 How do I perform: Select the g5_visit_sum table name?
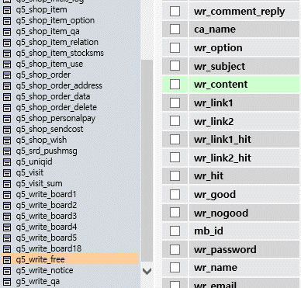coord(39,183)
